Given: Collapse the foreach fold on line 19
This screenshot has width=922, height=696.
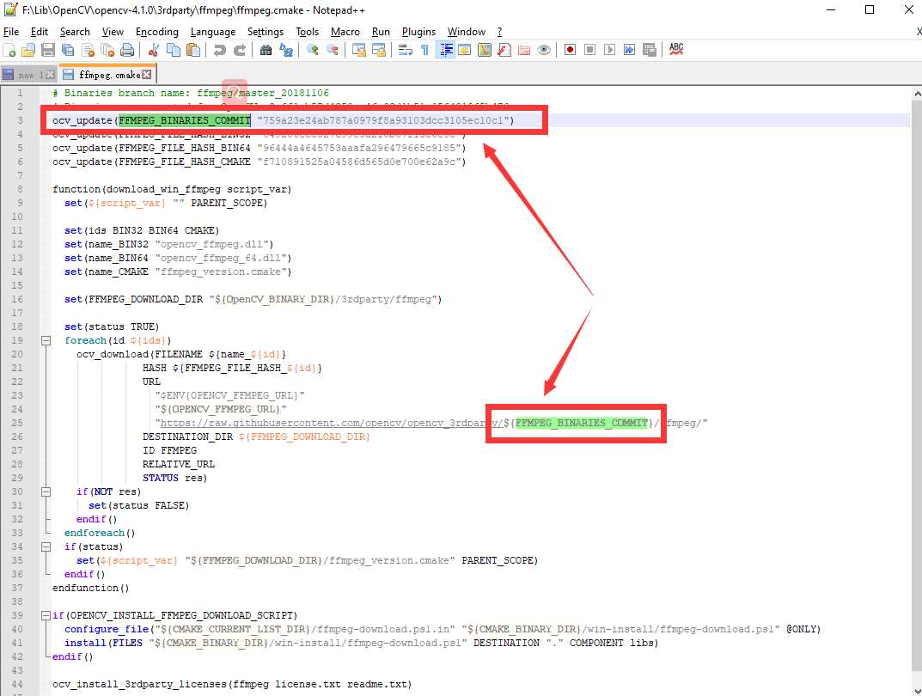Looking at the screenshot, I should click(x=46, y=340).
